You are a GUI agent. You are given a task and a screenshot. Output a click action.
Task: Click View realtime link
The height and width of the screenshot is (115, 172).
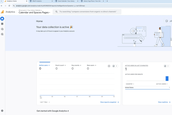click(164, 102)
